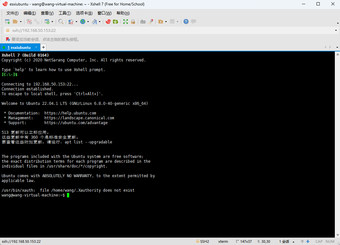Expand the 1 会话 sessions arrow
The width and height of the screenshot is (340, 245).
coord(293,242)
